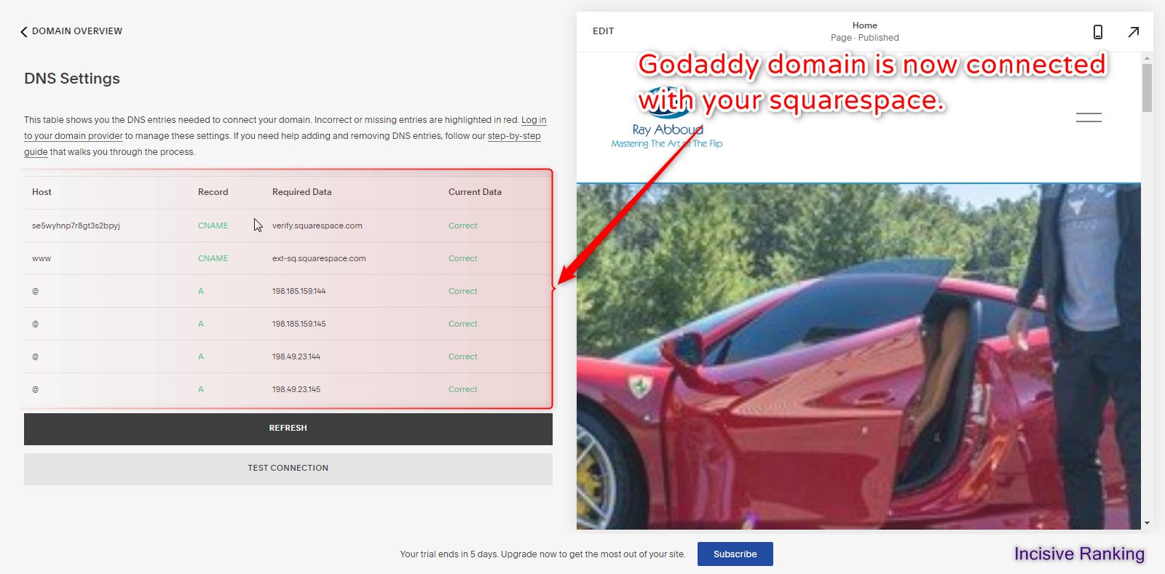Click scrollbar up arrow in preview

coord(1147,58)
